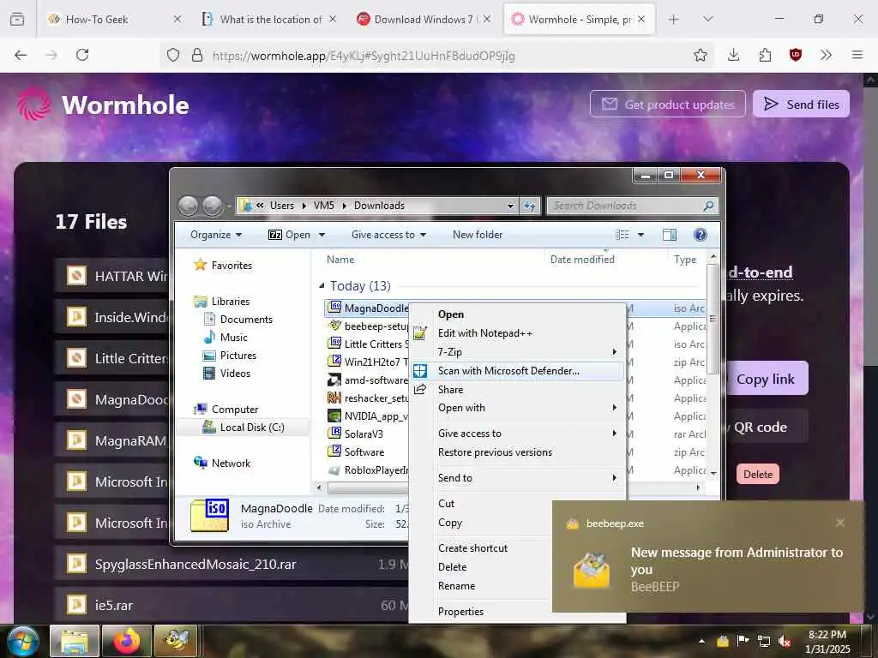The height and width of the screenshot is (658, 878).
Task: Reload the page with the refresh icon
Action: point(82,55)
